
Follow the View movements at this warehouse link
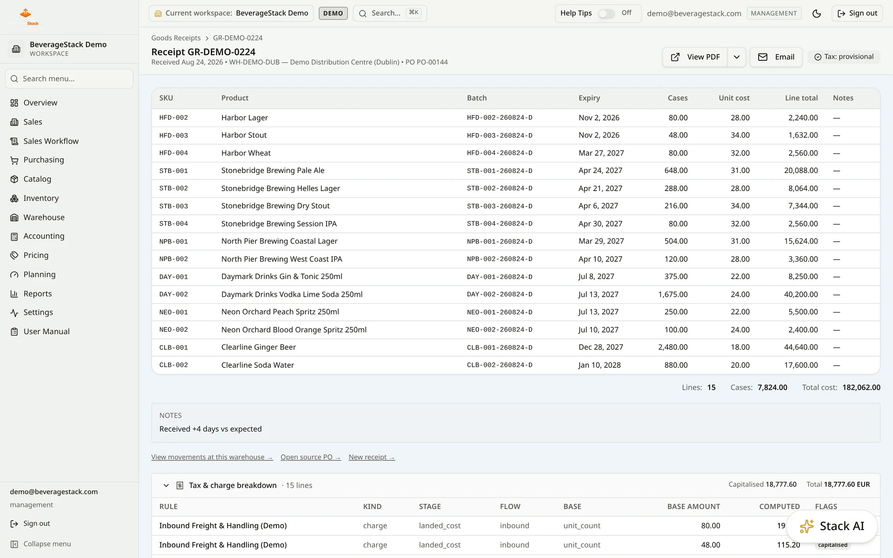tap(212, 457)
